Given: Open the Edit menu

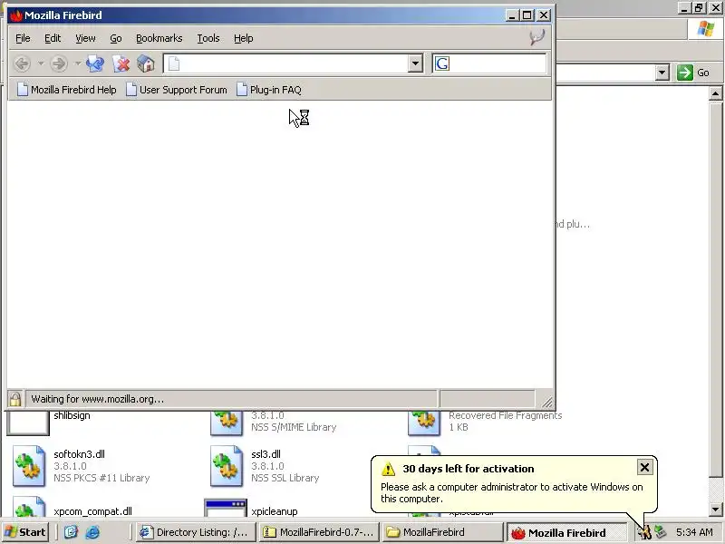Looking at the screenshot, I should (x=53, y=38).
